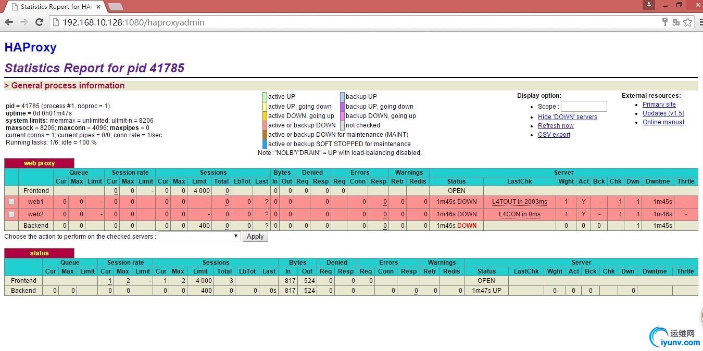This screenshot has width=703, height=351.
Task: Click web-proxy Backend status 1m45s DOWN
Action: [x=457, y=226]
